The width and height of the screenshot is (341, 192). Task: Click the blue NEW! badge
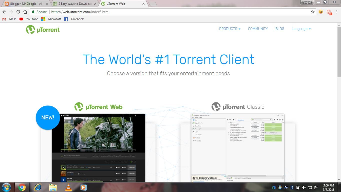pyautogui.click(x=48, y=118)
